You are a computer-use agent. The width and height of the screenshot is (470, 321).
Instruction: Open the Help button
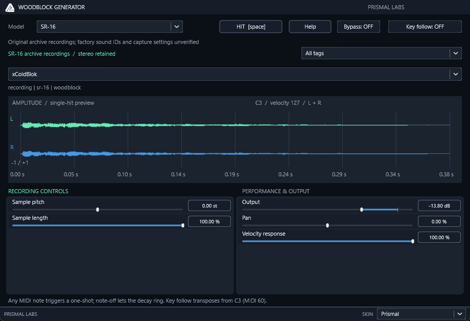(310, 27)
